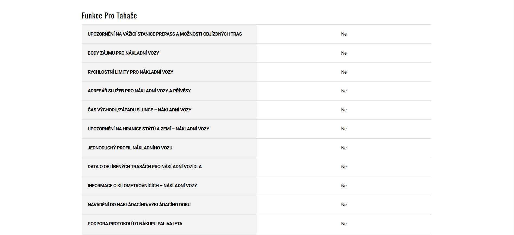
Task: Click the "Ne" value for PrePass alerts
Action: (x=344, y=34)
